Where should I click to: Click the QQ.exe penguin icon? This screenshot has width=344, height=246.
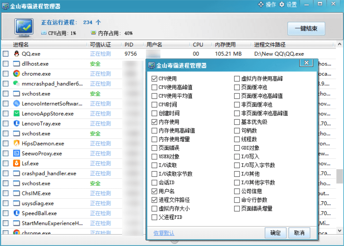(17, 54)
